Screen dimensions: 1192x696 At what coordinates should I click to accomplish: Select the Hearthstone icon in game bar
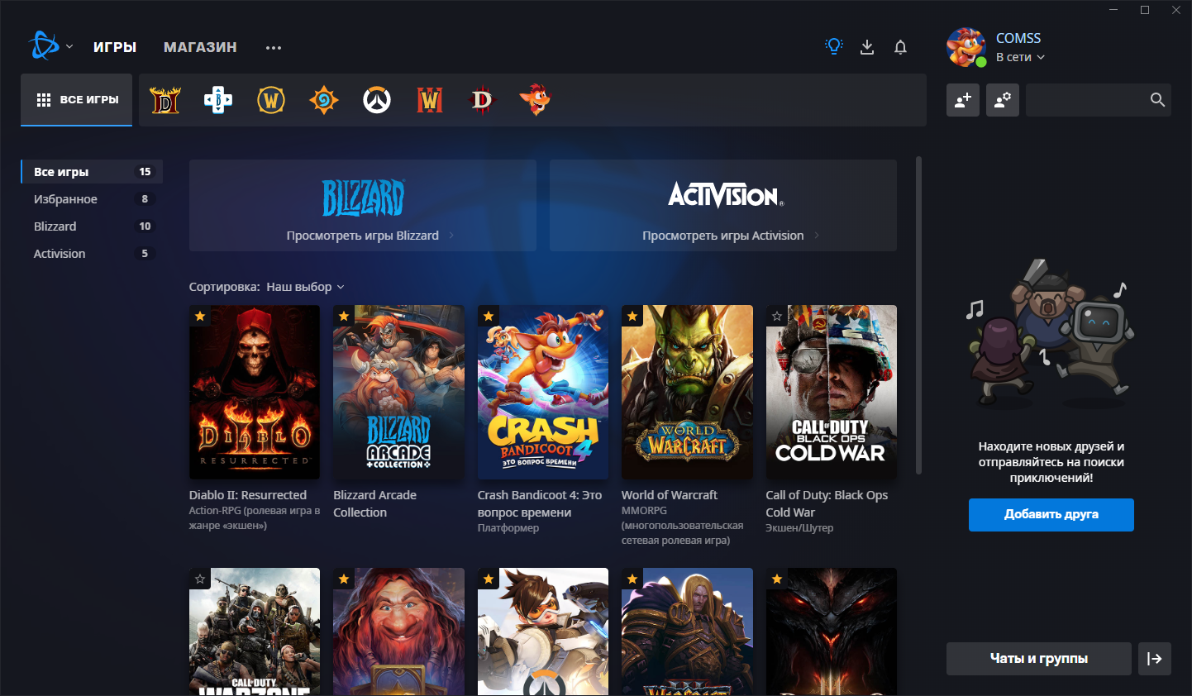click(x=324, y=100)
